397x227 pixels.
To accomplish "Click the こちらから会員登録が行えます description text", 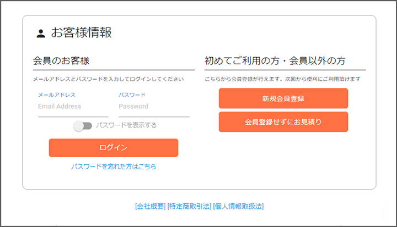I will (x=282, y=79).
